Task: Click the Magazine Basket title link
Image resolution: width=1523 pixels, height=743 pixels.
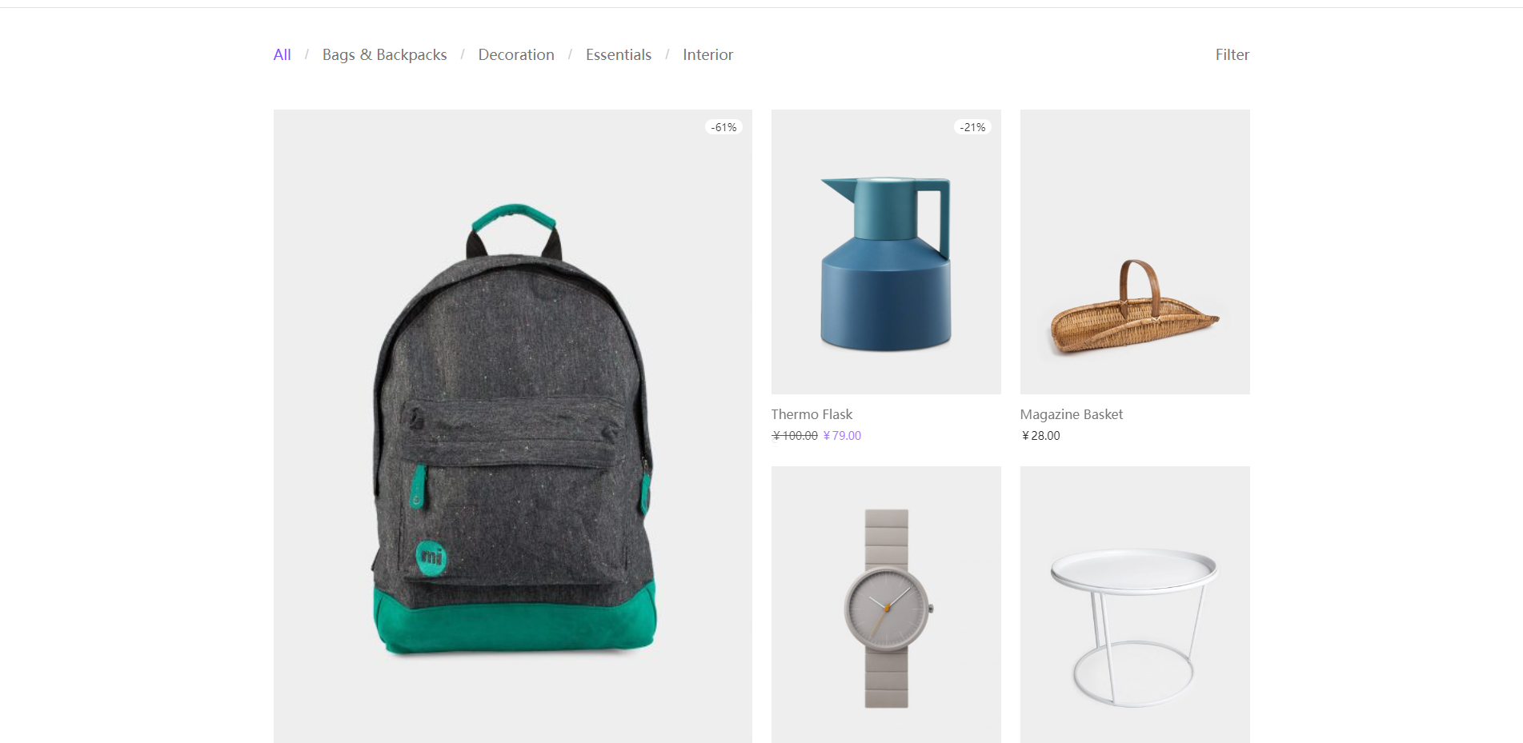Action: [x=1071, y=414]
